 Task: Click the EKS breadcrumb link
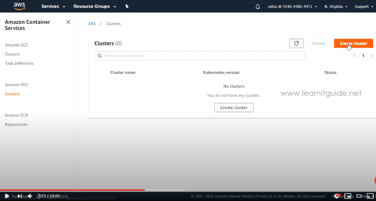click(92, 24)
